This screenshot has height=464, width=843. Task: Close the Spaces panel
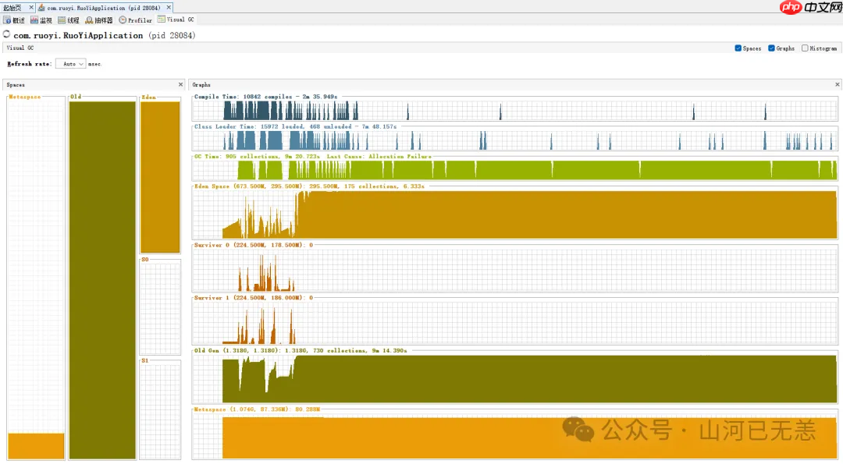[x=180, y=84]
